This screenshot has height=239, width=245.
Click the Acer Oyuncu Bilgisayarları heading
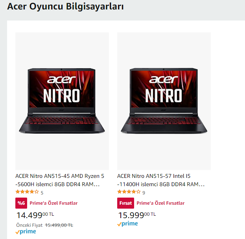[65, 7]
